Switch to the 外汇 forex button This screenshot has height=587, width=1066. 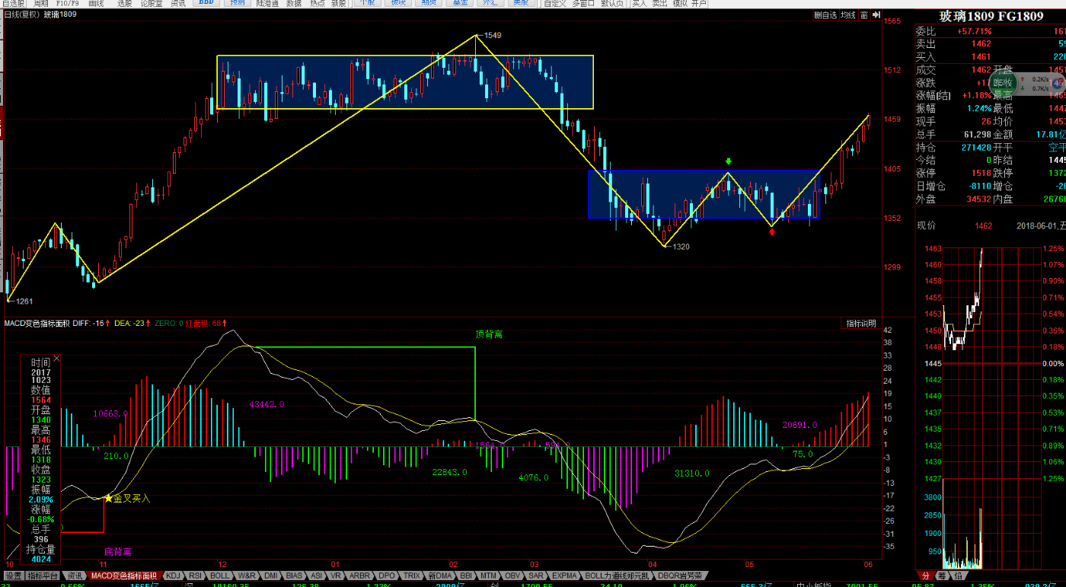(x=490, y=3)
